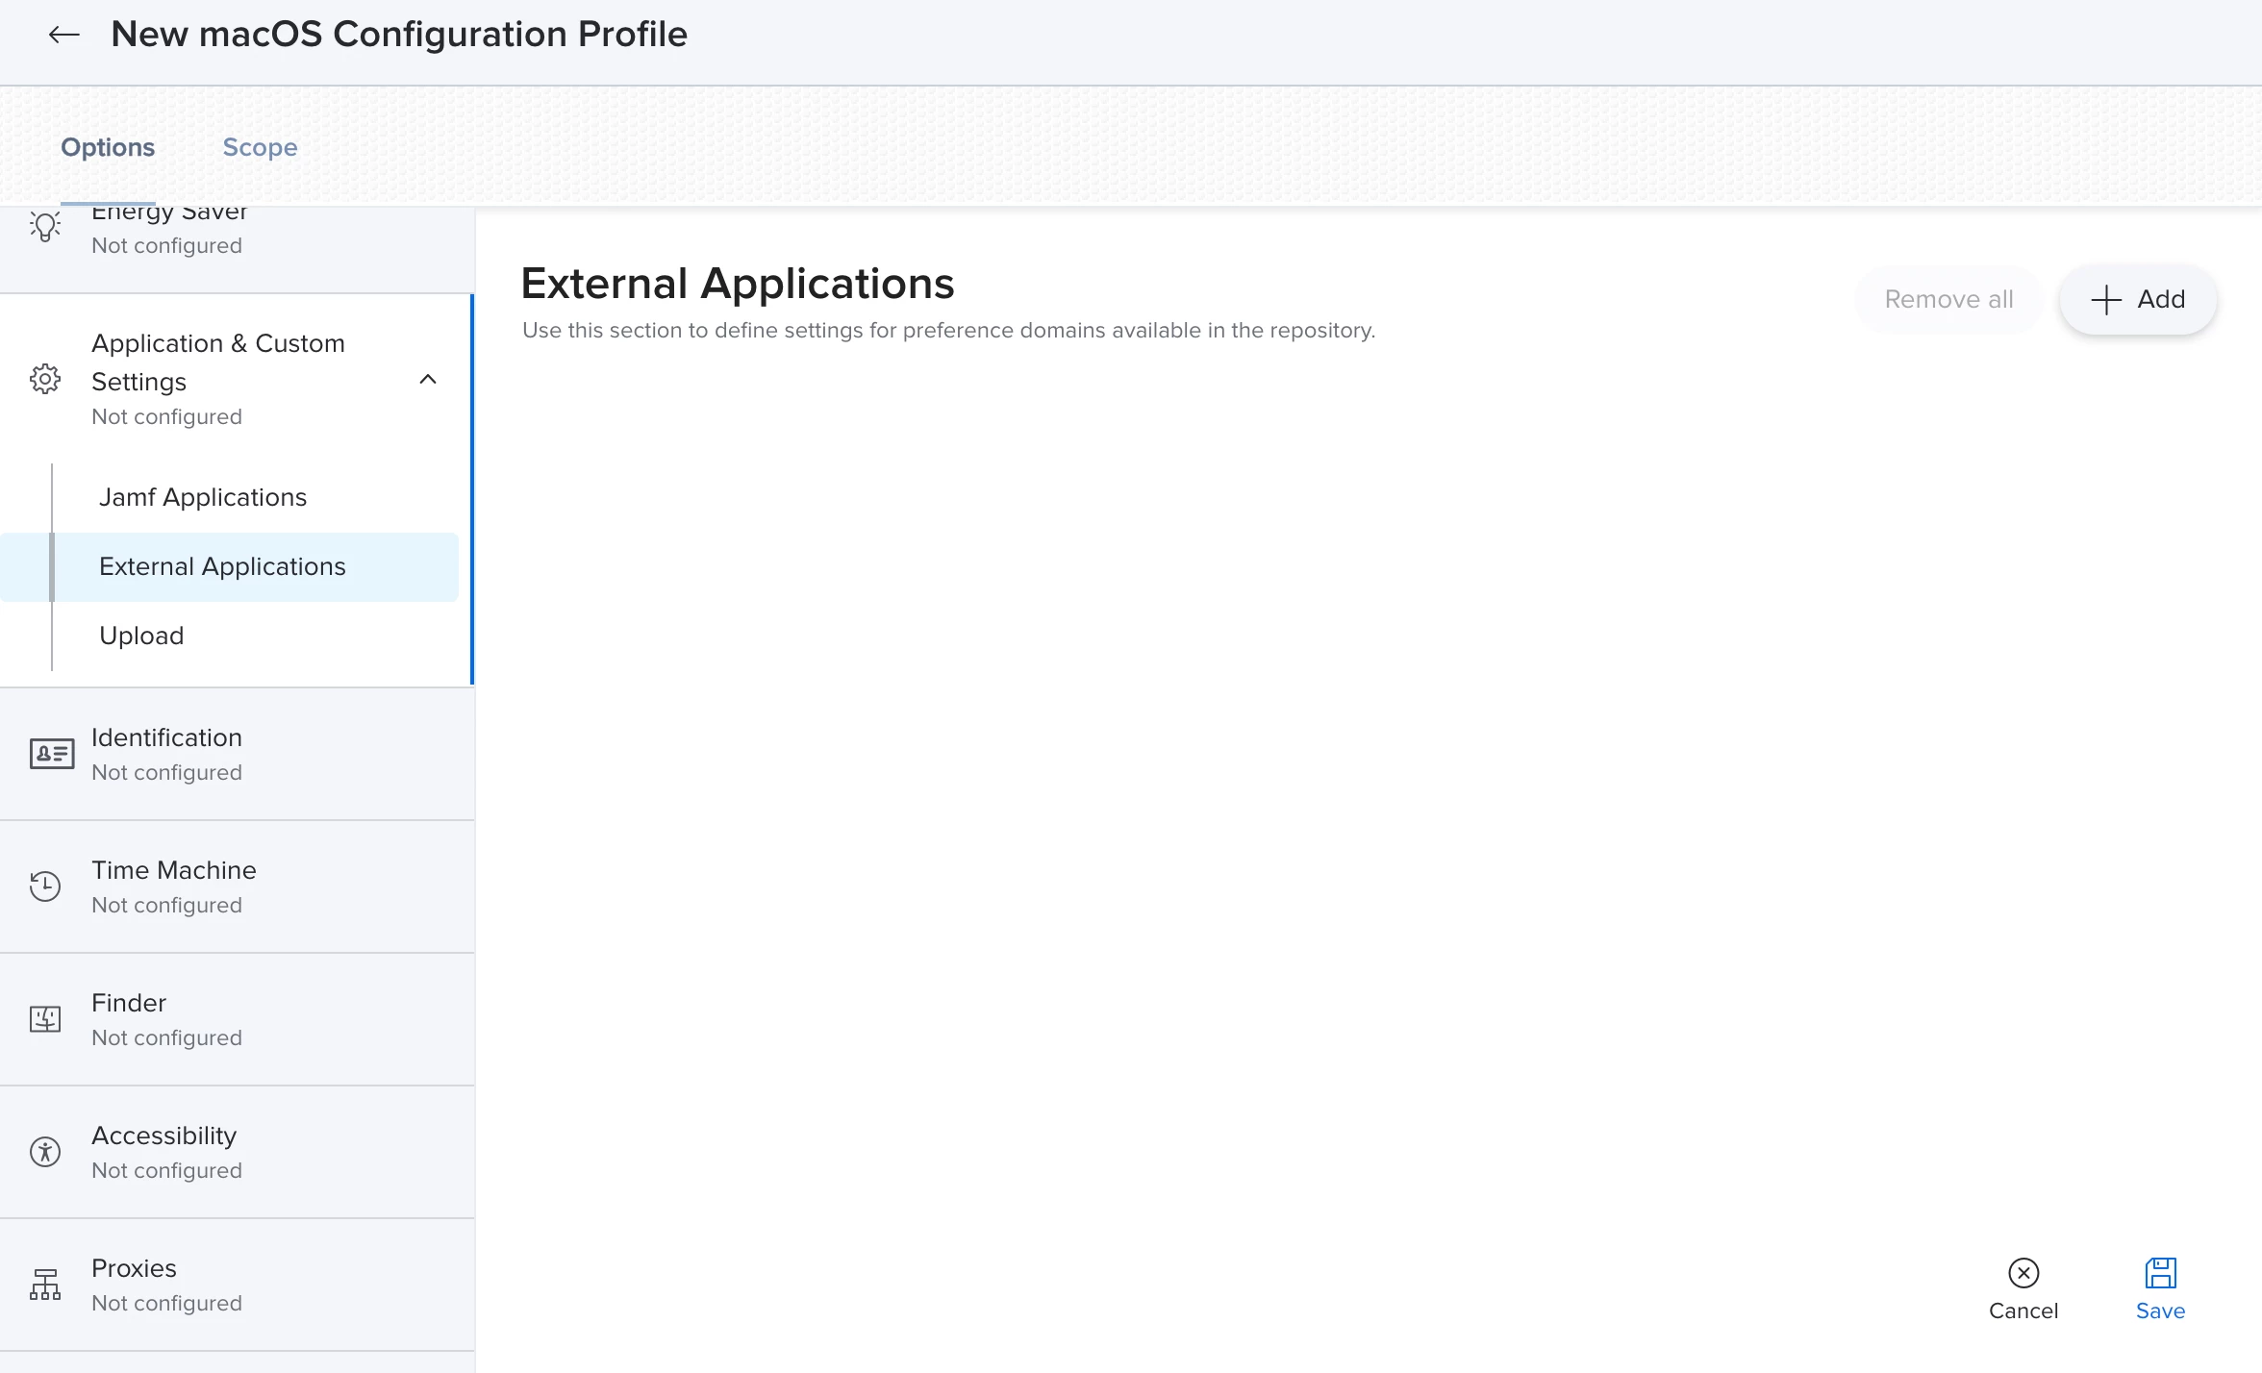Click the Time Machine clock icon

point(45,886)
